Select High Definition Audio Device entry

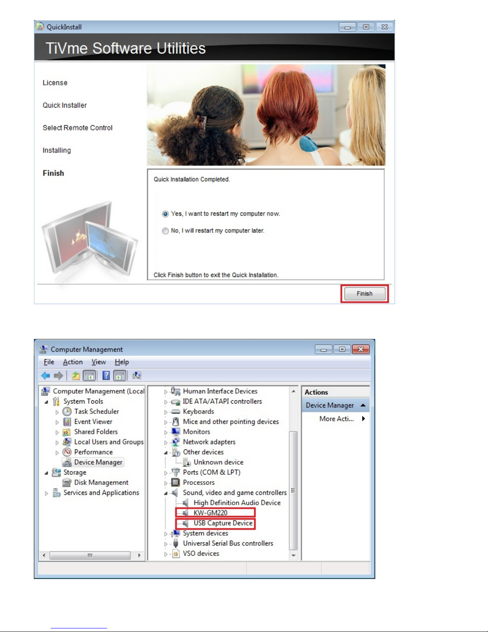[x=237, y=503]
